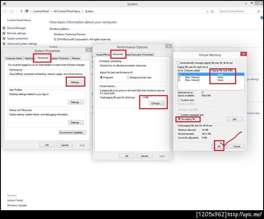Click Change under Virtual memory
264x219 pixels.
coord(157,104)
